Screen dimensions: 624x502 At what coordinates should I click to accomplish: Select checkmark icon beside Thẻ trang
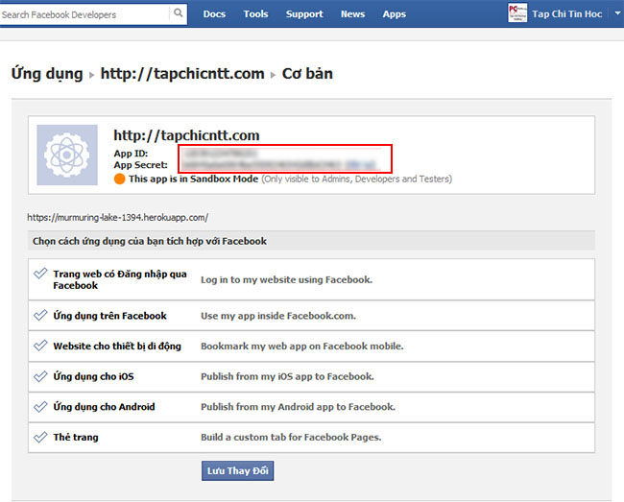pos(40,437)
